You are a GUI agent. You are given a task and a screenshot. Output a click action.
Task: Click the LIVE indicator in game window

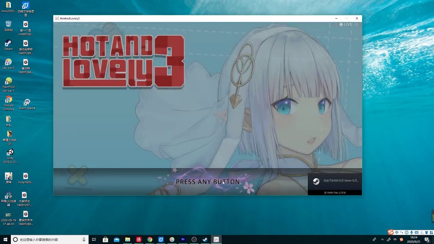346,24
